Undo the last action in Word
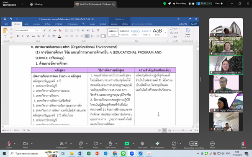This screenshot has width=252, height=157. 11,19
